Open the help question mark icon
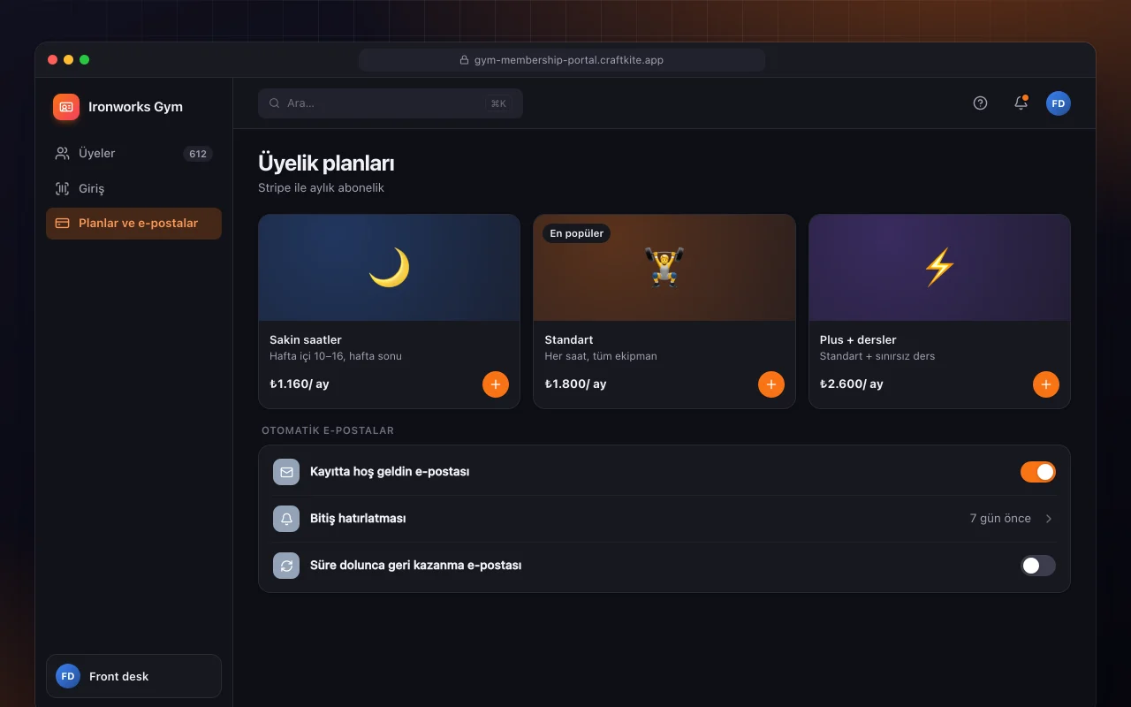 click(x=980, y=103)
